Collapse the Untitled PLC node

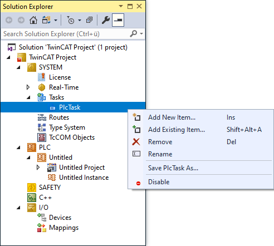click(x=28, y=158)
